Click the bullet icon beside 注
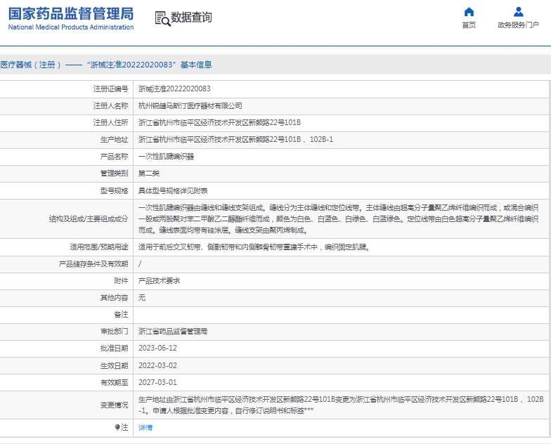 [x=117, y=427]
